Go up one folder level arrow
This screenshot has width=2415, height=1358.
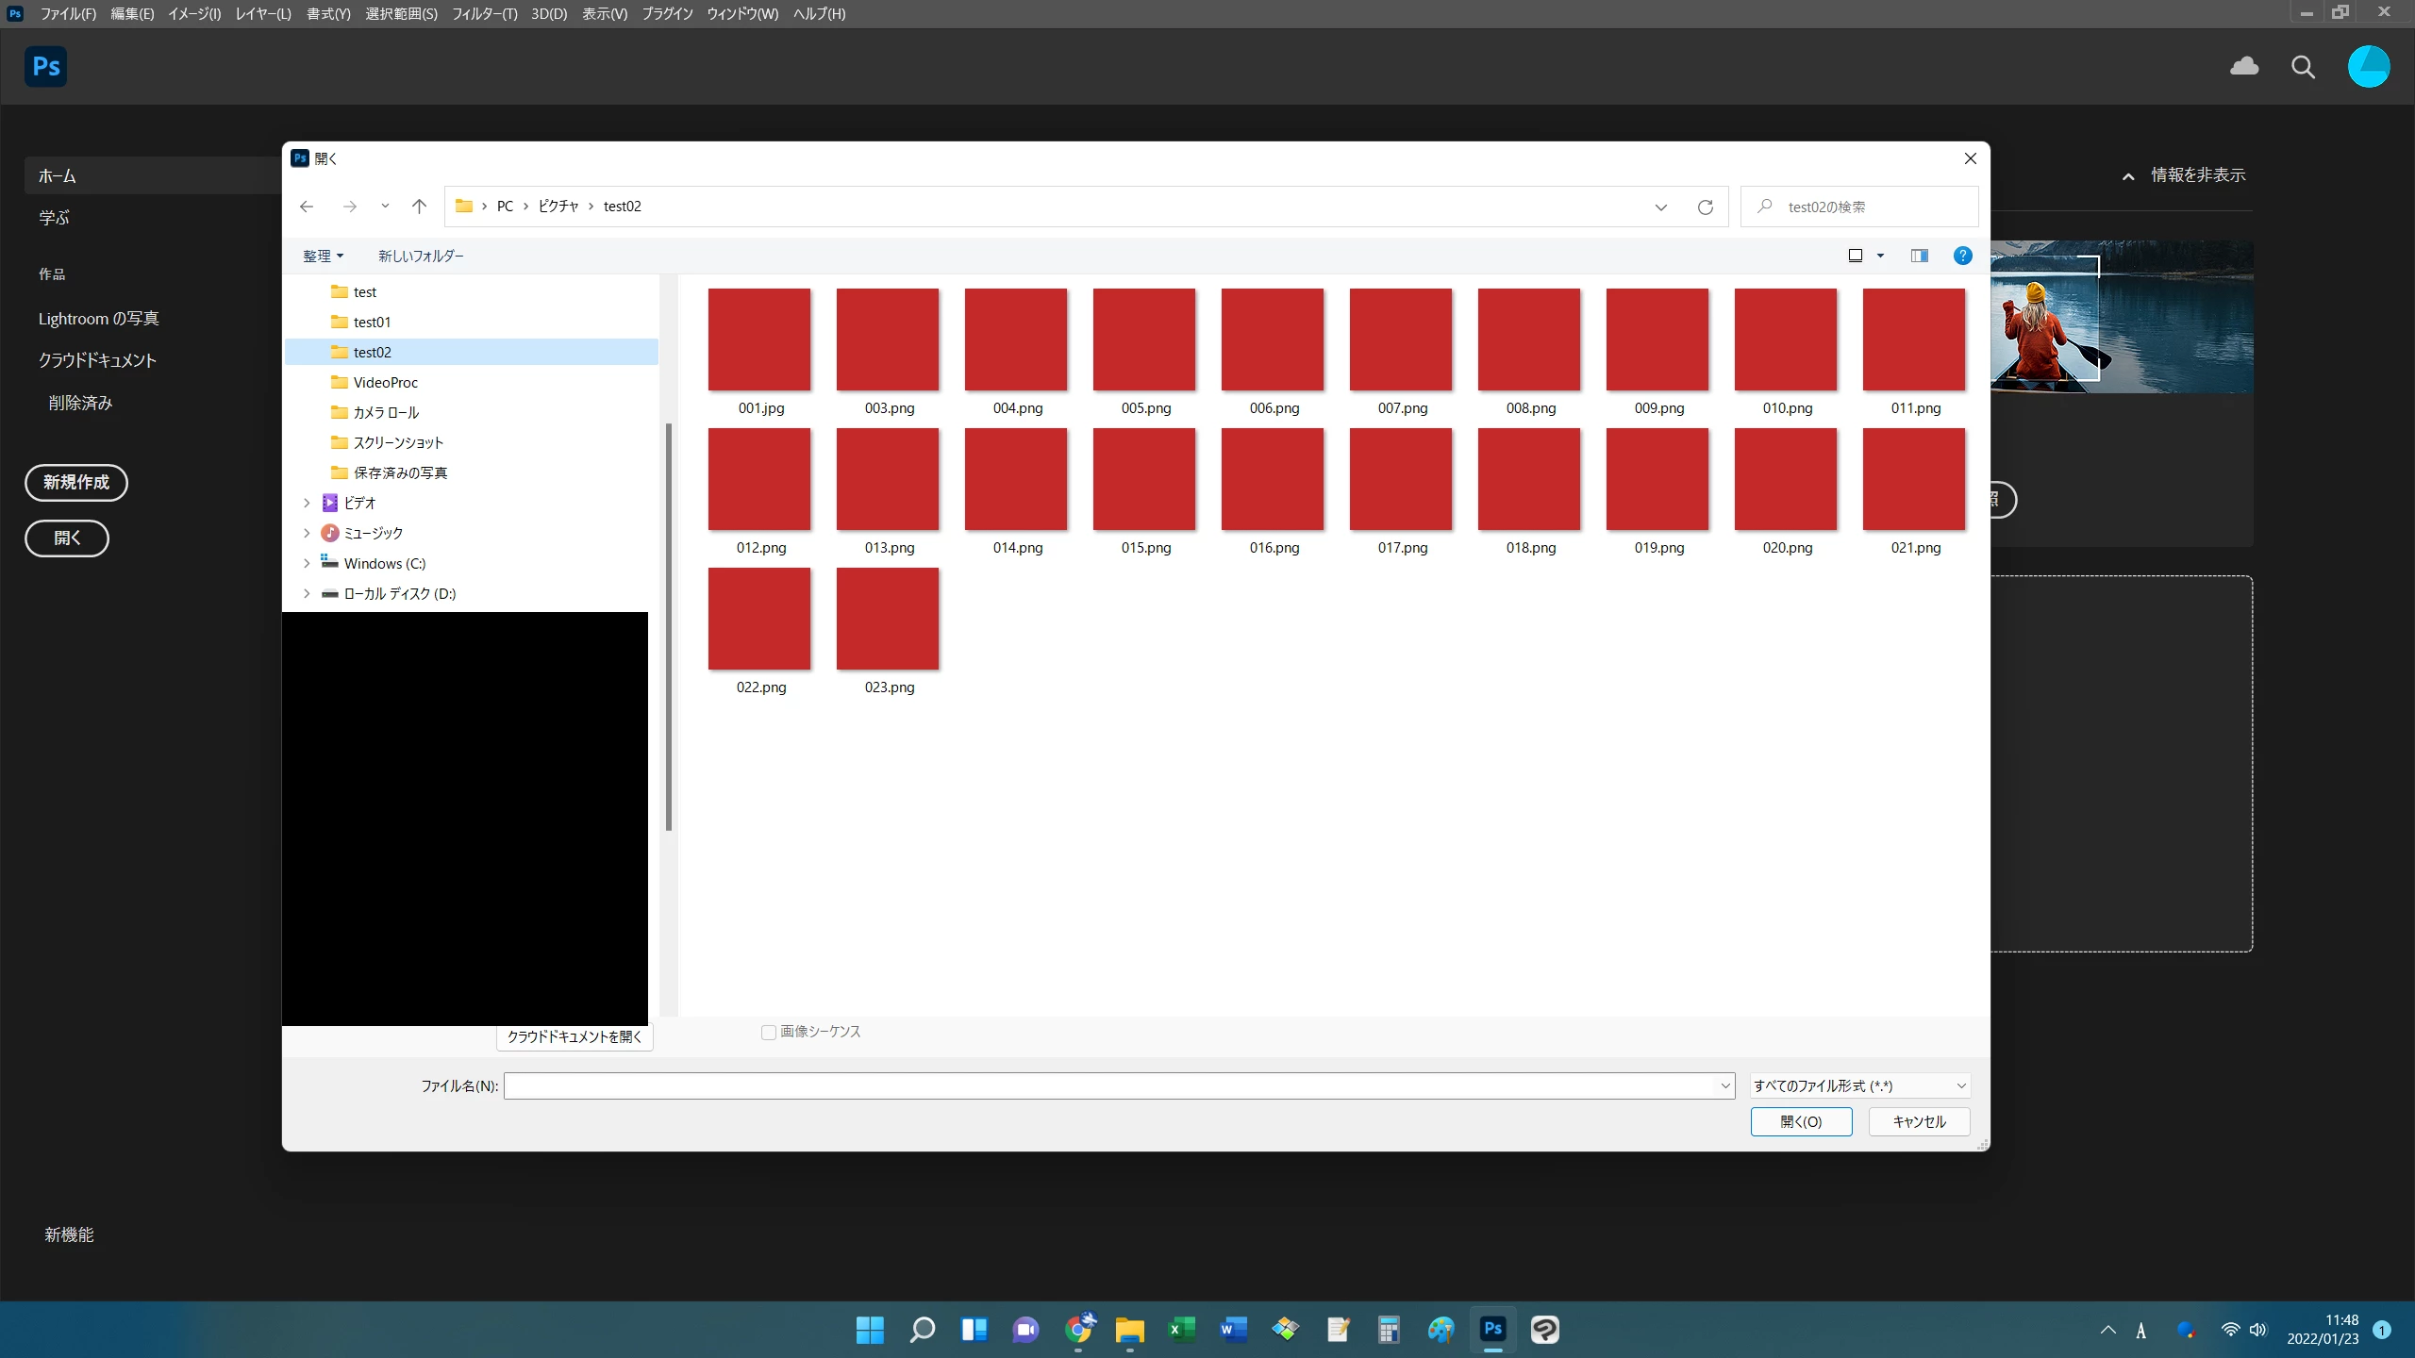[x=419, y=207]
